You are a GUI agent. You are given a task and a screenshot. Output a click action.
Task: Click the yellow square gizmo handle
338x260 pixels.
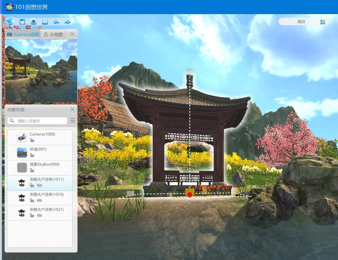190,192
